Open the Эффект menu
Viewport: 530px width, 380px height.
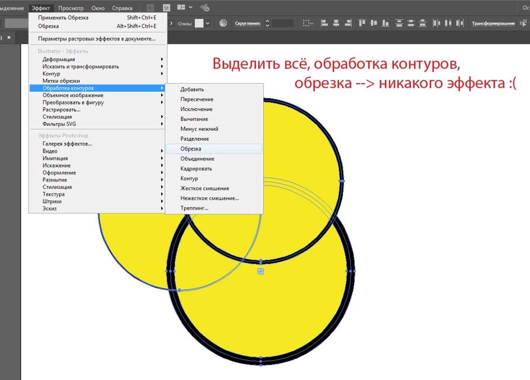click(41, 8)
